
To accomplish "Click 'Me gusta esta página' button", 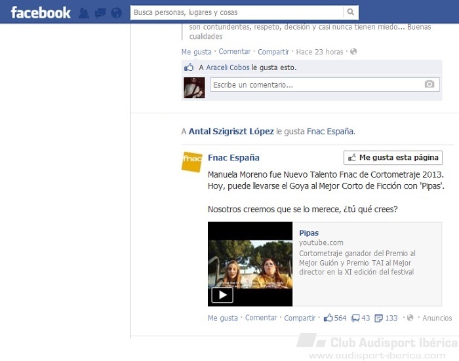I will coord(393,158).
